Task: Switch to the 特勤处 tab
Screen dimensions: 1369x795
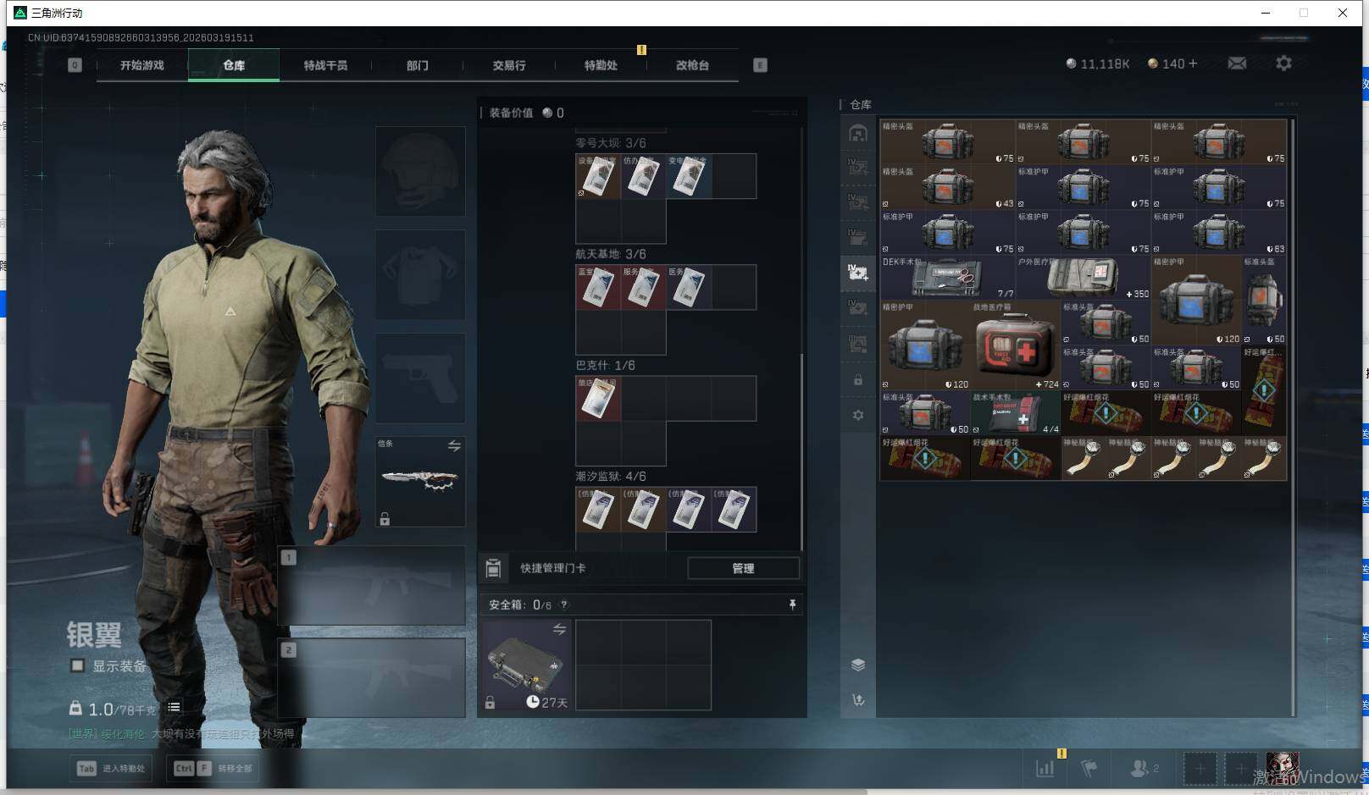Action: [x=601, y=65]
